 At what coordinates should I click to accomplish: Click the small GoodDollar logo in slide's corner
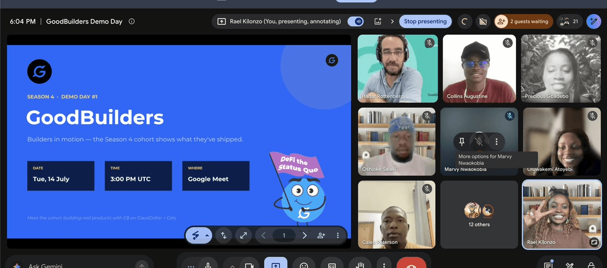[x=332, y=60]
